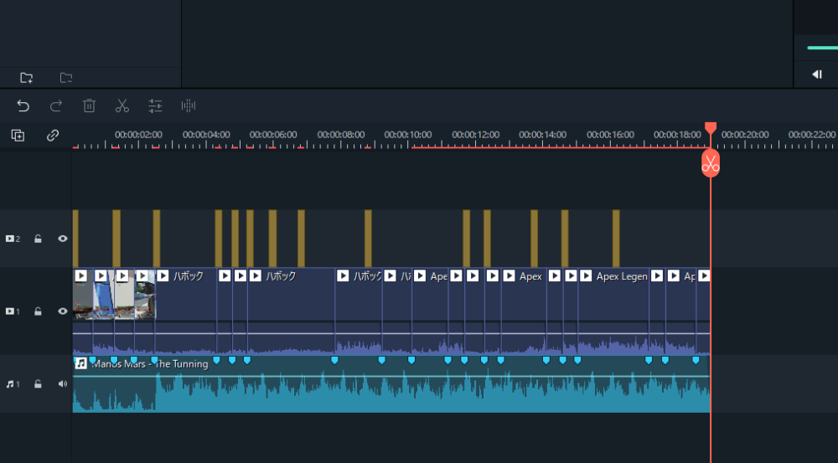Click the red scissors button on the playhead
This screenshot has width=838, height=463.
pos(711,163)
